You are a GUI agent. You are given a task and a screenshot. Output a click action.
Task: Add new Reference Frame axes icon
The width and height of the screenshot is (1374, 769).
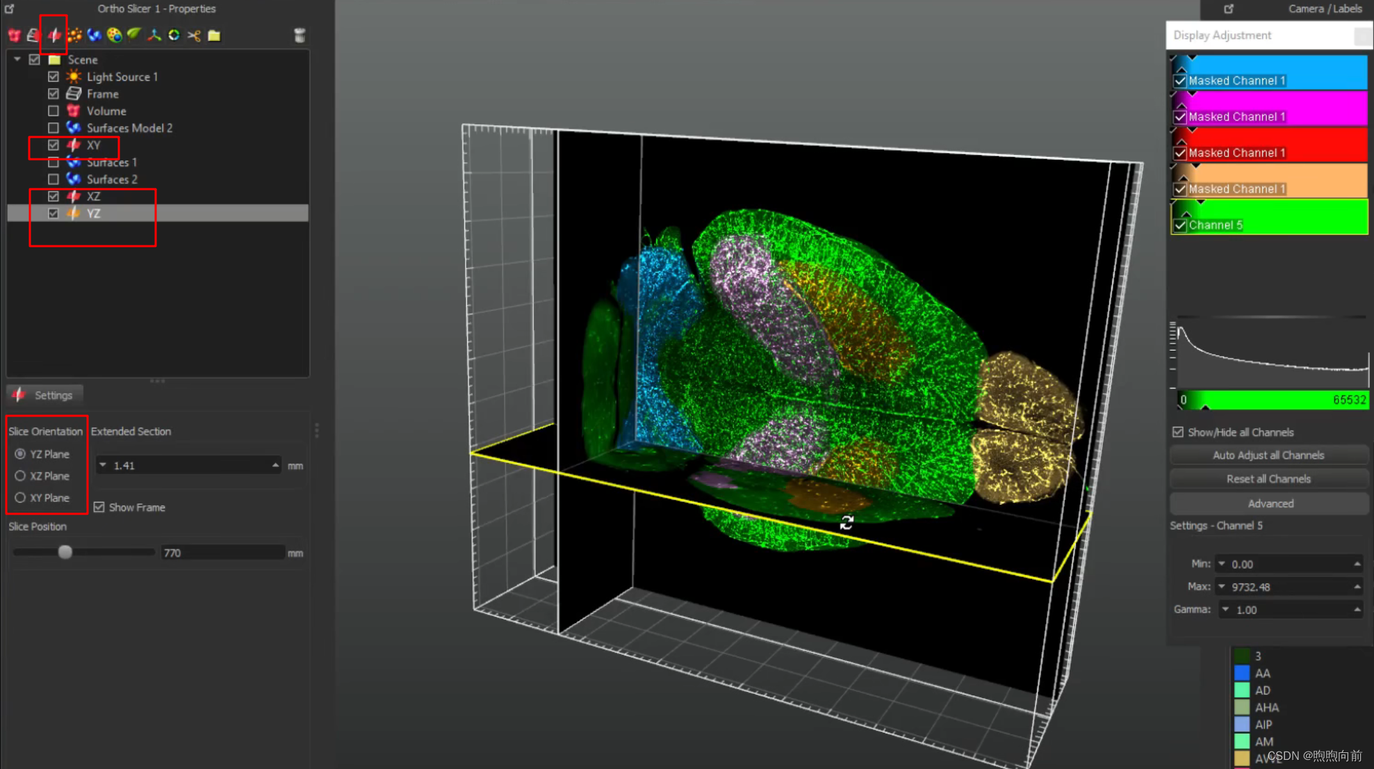tap(154, 35)
